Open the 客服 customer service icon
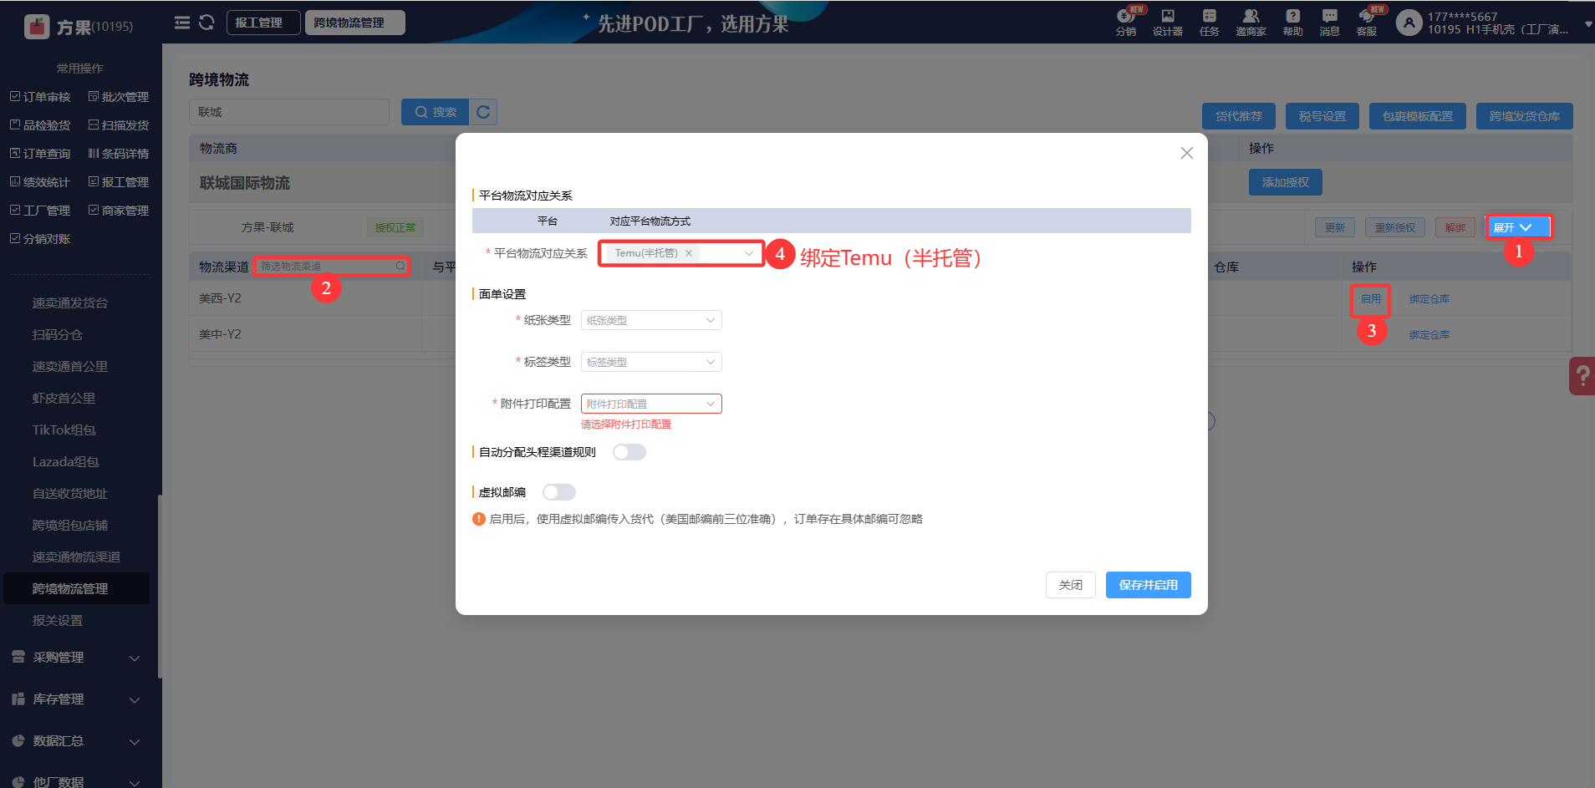Image resolution: width=1595 pixels, height=788 pixels. (1367, 22)
